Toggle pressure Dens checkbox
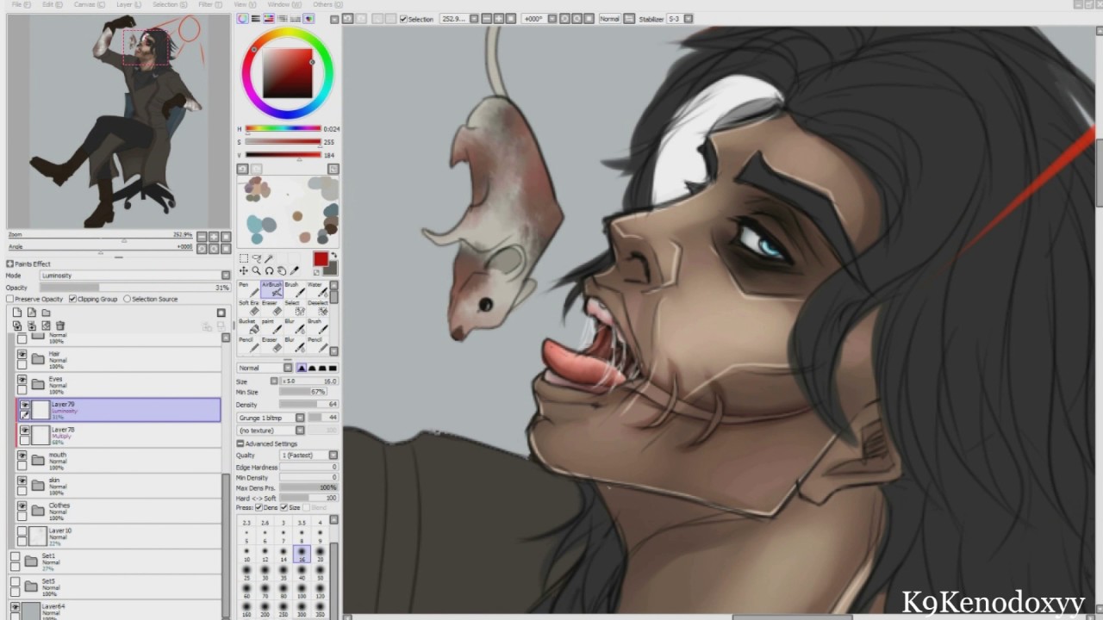The height and width of the screenshot is (620, 1103). tap(259, 508)
